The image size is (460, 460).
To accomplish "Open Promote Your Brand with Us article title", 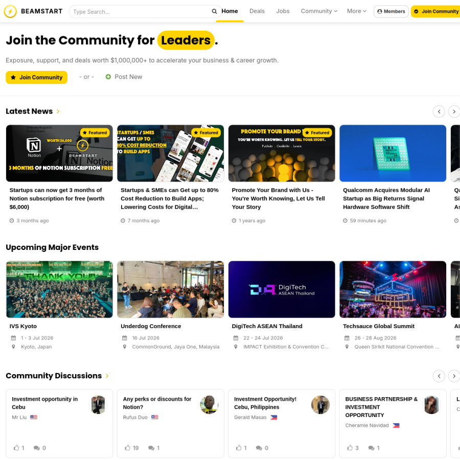I will click(279, 199).
